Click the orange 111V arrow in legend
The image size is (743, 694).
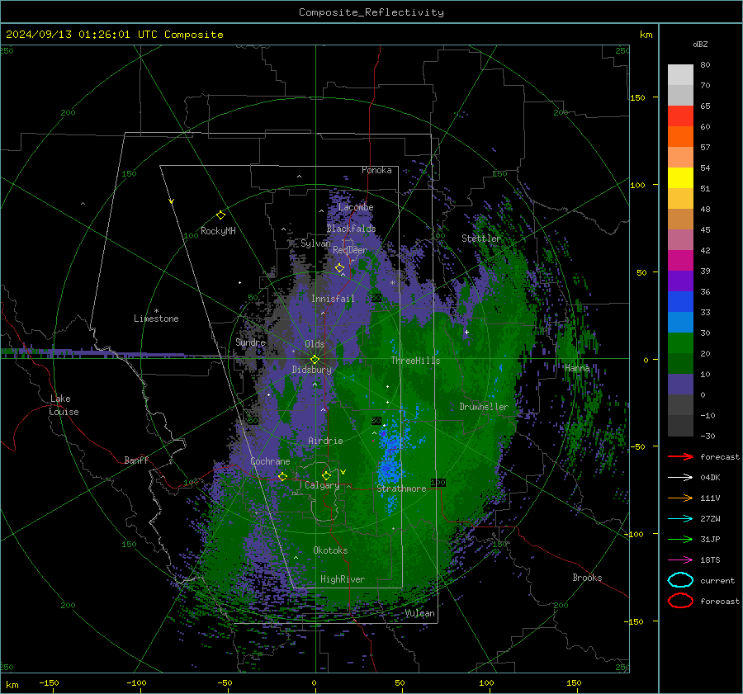coord(680,498)
